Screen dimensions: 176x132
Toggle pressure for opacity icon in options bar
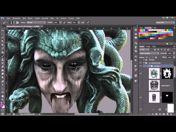[65, 22]
